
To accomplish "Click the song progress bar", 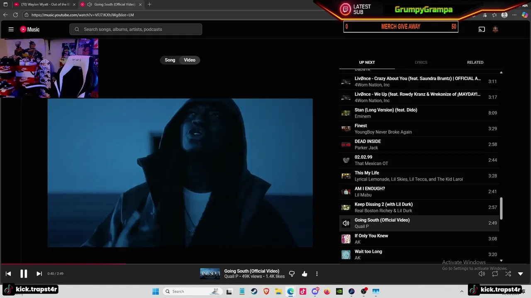I will (x=265, y=264).
